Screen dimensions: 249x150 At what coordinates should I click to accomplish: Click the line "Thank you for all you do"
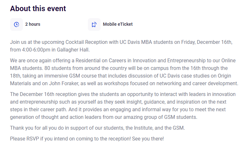point(97,128)
